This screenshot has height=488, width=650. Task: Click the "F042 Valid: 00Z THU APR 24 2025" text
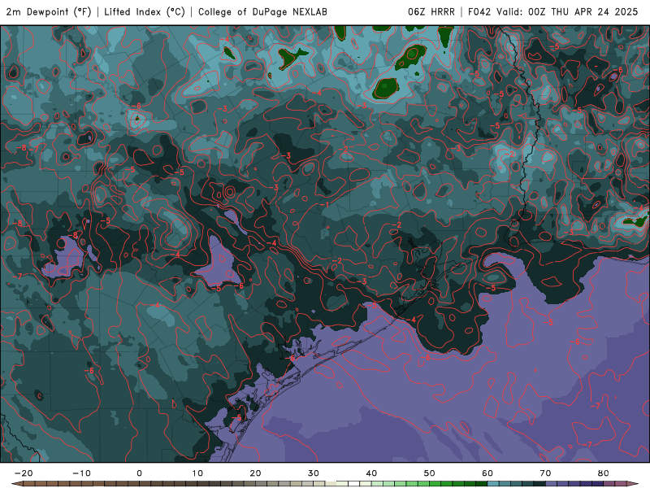point(553,12)
